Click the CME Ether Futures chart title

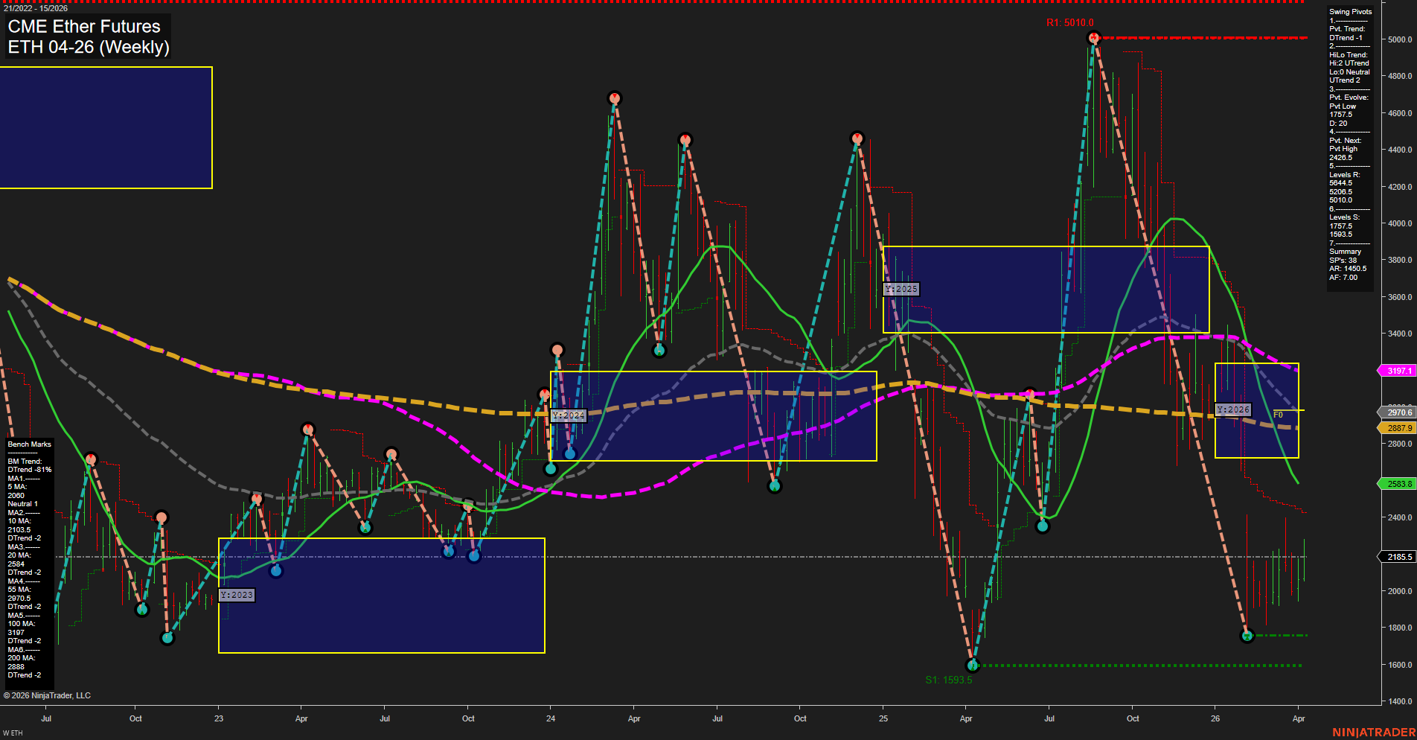(83, 27)
